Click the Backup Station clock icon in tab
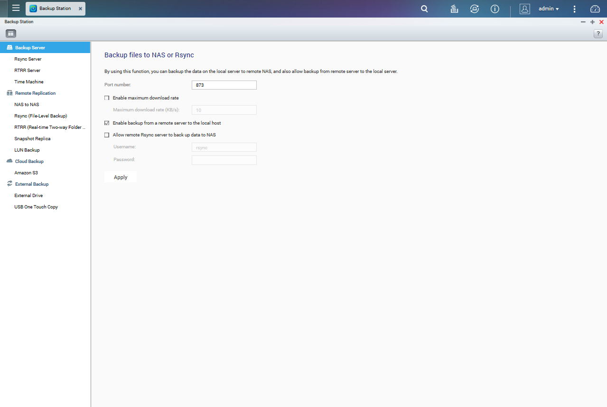Image resolution: width=607 pixels, height=407 pixels. click(33, 9)
